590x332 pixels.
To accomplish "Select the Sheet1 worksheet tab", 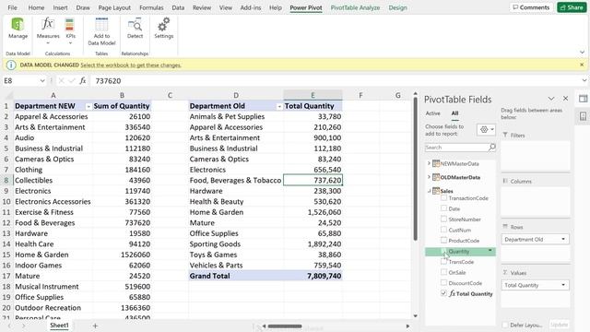I will tap(59, 326).
